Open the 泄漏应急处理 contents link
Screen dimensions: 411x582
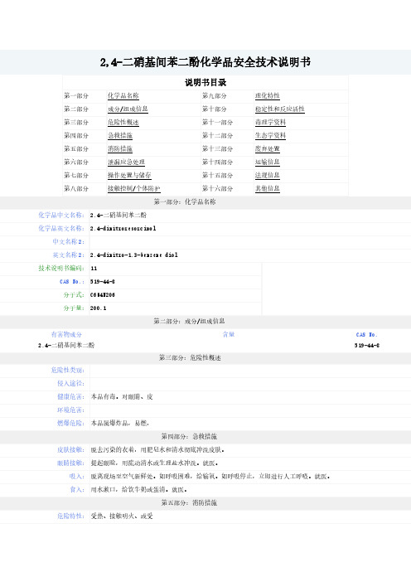[x=126, y=162]
